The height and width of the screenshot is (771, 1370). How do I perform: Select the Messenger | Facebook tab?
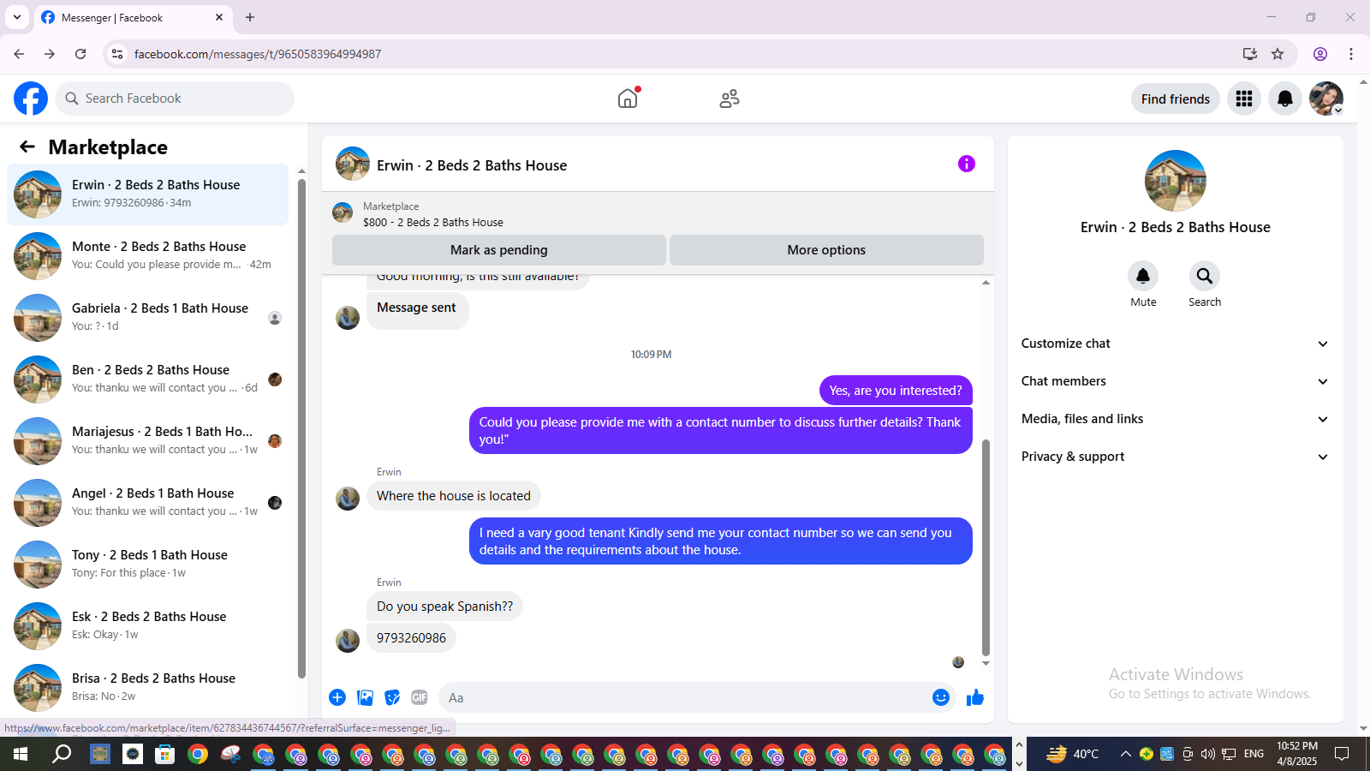pyautogui.click(x=133, y=17)
